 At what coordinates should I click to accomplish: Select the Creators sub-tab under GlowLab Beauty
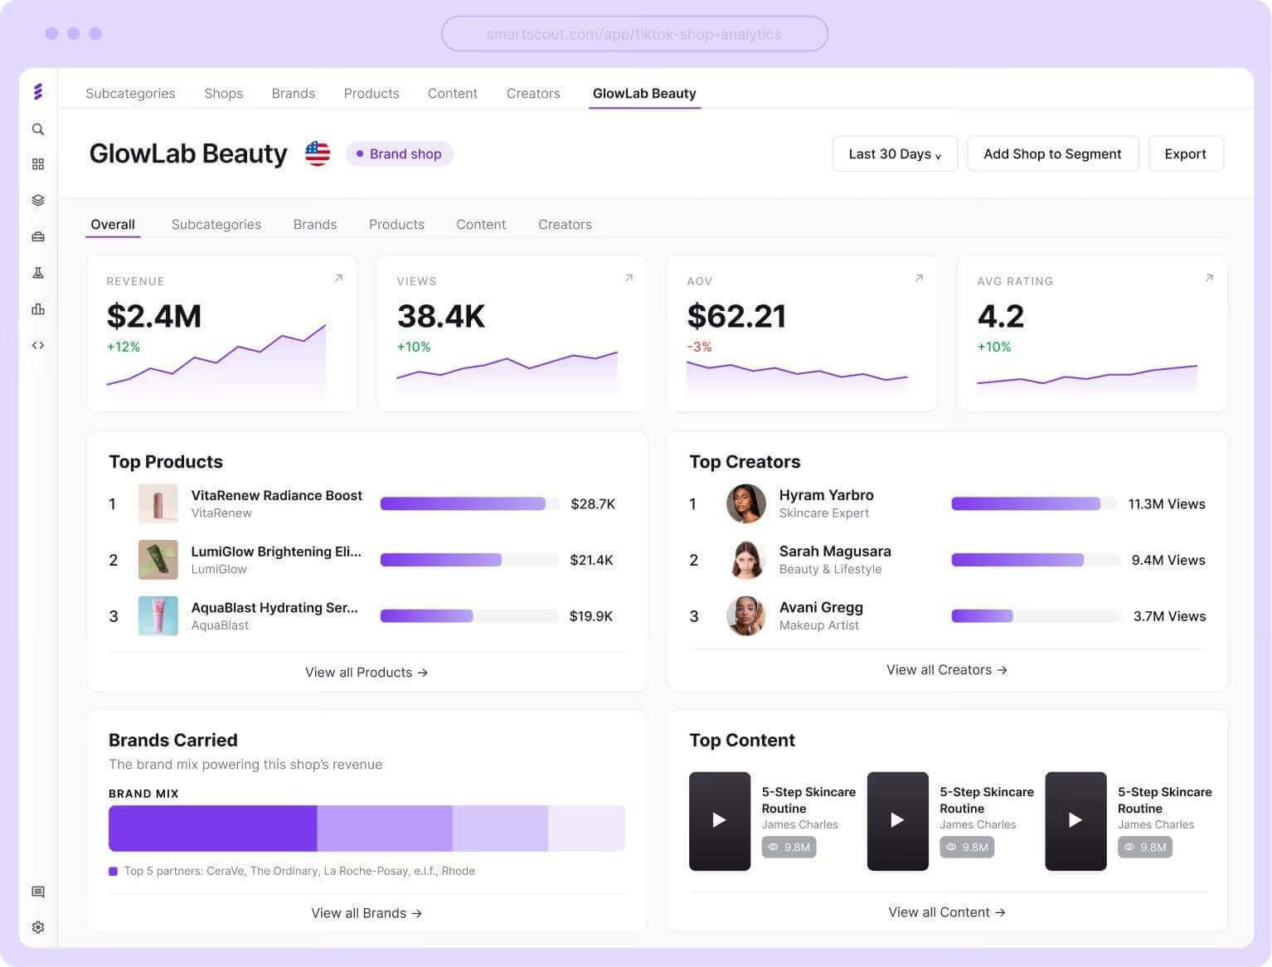coord(565,224)
